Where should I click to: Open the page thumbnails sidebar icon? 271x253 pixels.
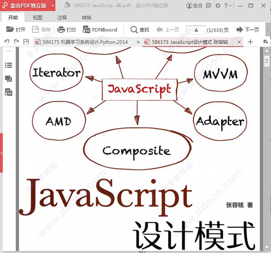9,78
